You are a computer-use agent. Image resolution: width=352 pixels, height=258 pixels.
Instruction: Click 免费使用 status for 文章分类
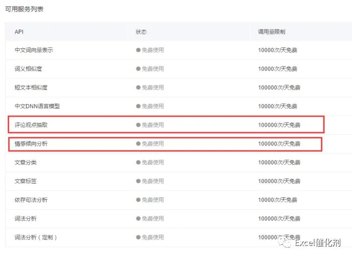coord(153,162)
